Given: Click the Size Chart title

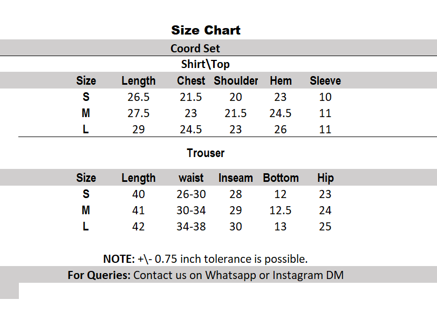Looking at the screenshot, I should (x=206, y=30).
